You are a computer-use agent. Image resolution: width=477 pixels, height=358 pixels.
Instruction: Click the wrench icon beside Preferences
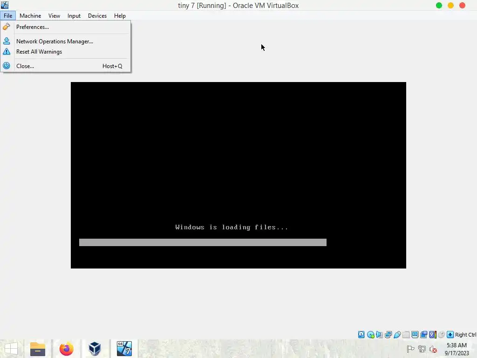coord(7,27)
